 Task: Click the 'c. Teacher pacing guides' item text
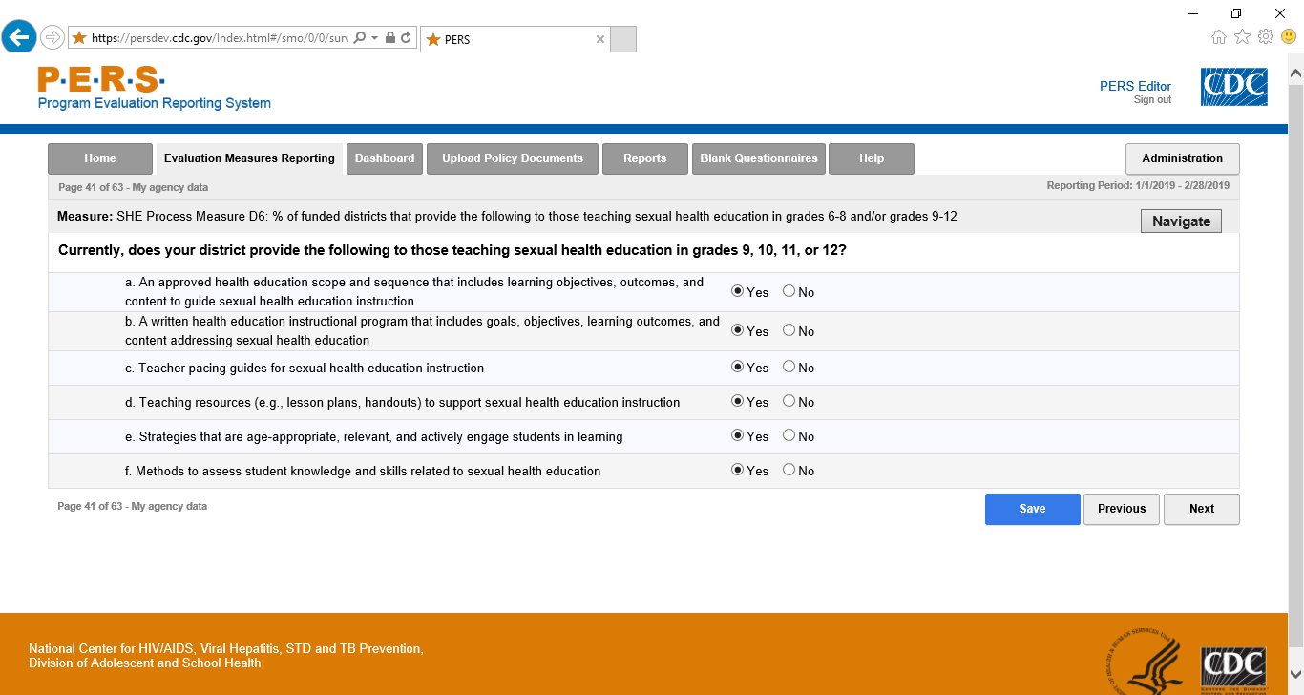[305, 368]
